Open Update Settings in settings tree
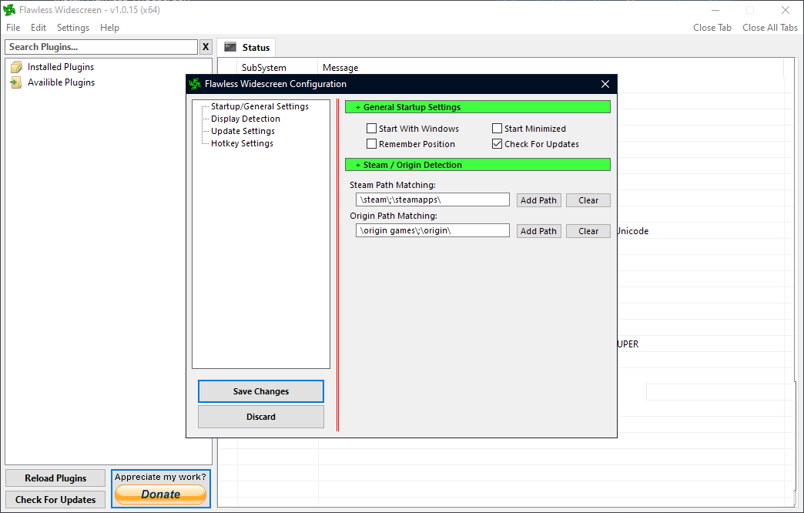804x513 pixels. click(x=243, y=131)
